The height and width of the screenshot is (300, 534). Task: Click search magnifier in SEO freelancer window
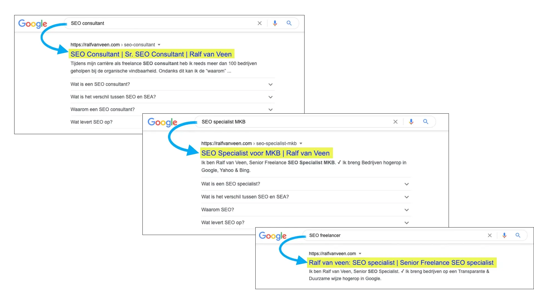point(518,235)
